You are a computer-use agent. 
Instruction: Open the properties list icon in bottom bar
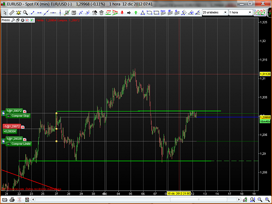click(x=27, y=200)
